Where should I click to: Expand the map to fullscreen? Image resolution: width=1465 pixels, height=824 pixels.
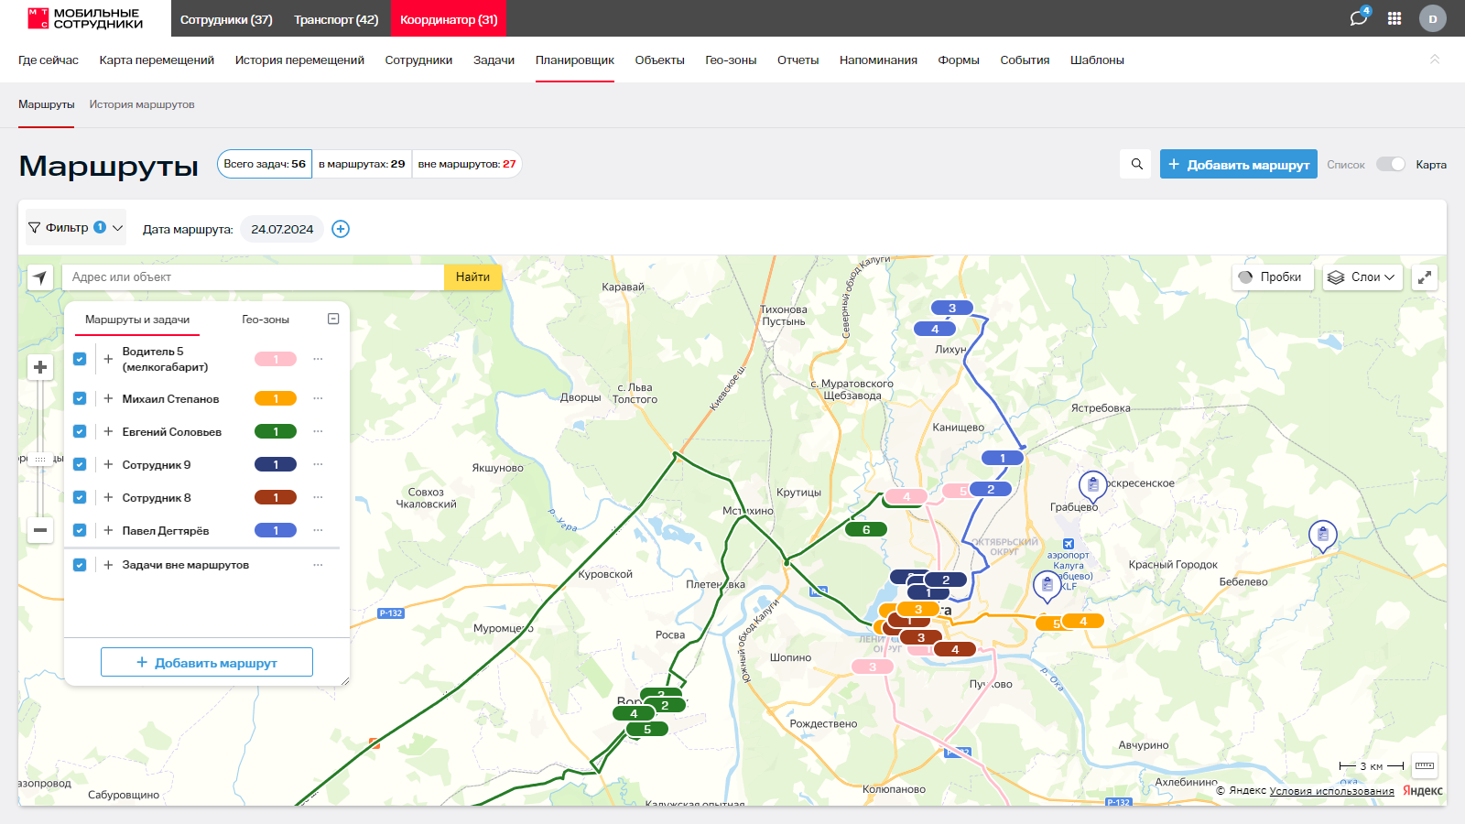1425,277
